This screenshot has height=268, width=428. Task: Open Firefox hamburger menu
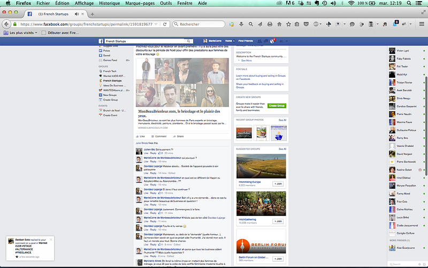[422, 24]
